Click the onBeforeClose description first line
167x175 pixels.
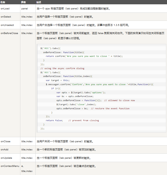(x=101, y=33)
